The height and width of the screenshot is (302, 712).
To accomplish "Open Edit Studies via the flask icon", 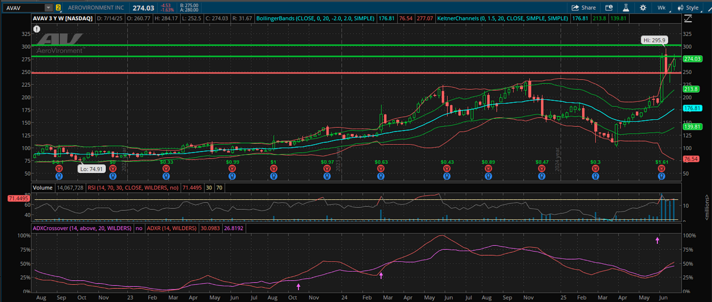I will point(625,7).
